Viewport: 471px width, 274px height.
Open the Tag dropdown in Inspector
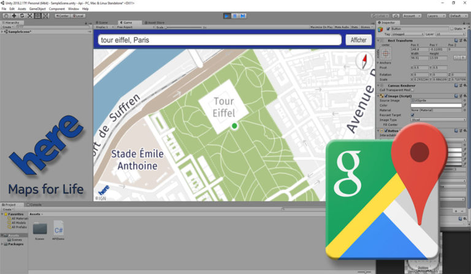point(407,34)
